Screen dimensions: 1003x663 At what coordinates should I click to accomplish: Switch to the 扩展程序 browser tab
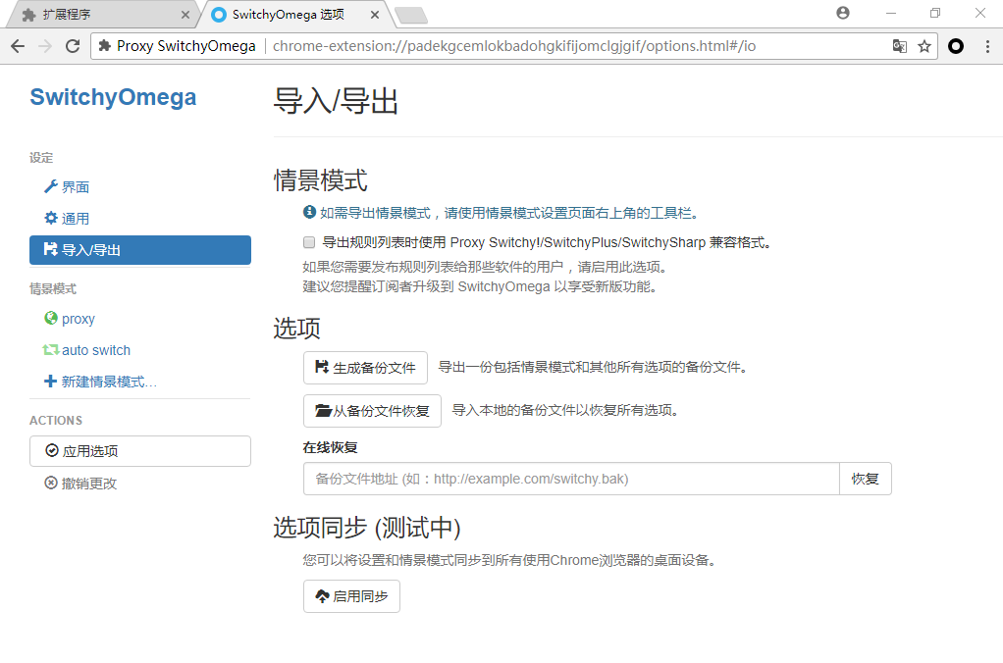tap(102, 14)
